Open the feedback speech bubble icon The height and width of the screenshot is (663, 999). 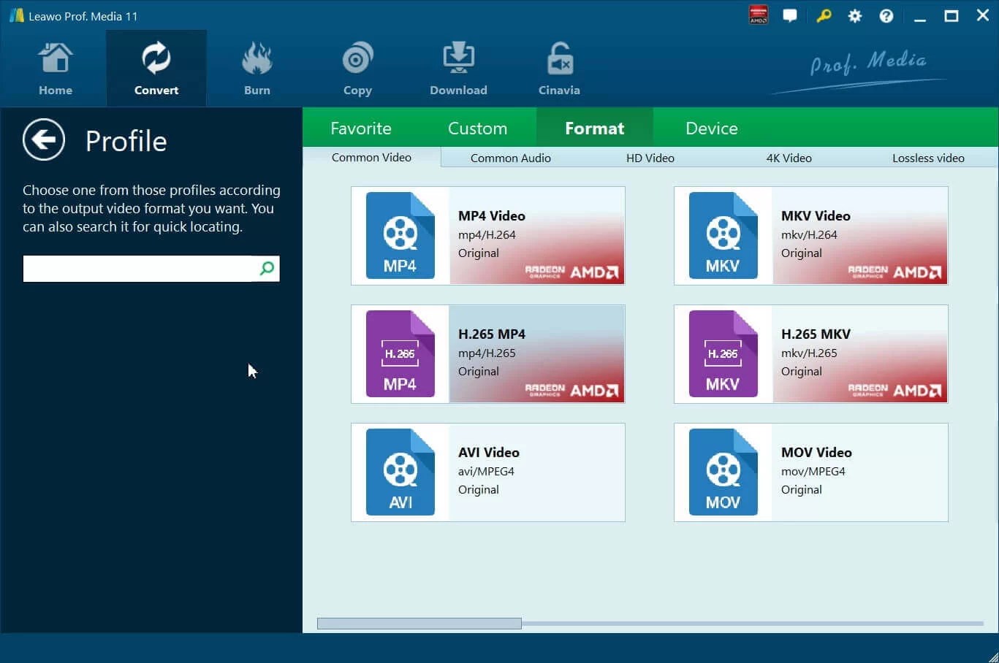790,15
